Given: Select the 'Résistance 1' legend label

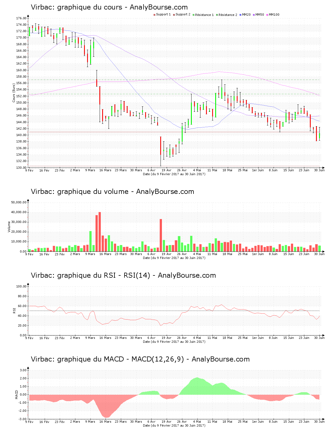Looking at the screenshot, I should point(204,15).
